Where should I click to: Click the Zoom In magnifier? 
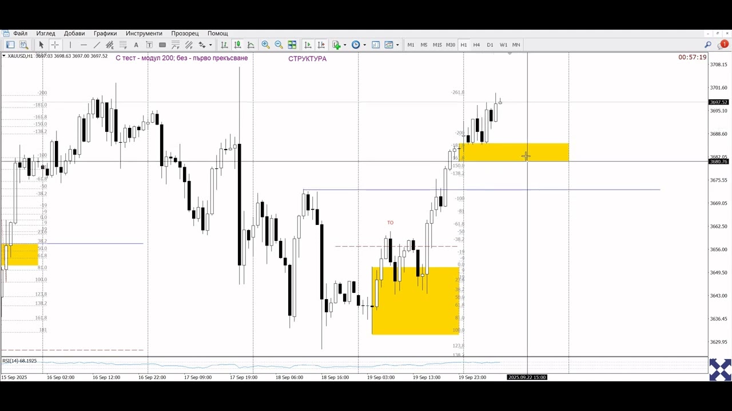pyautogui.click(x=265, y=45)
